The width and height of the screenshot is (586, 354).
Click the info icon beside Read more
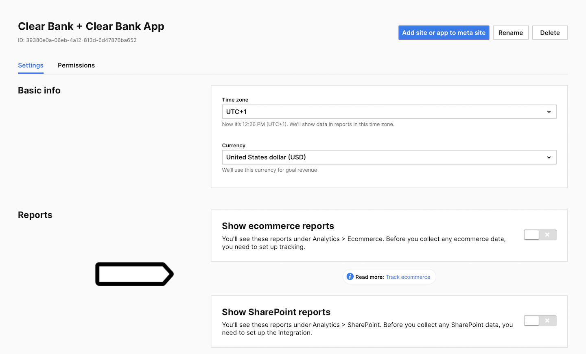[x=350, y=277]
